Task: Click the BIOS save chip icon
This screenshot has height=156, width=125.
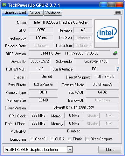Action: [115, 53]
